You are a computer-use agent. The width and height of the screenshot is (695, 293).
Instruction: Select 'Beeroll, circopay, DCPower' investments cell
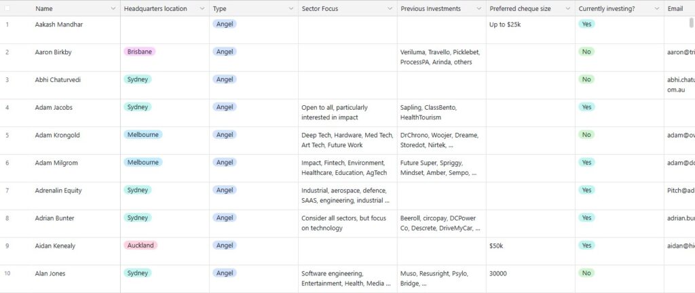click(441, 224)
